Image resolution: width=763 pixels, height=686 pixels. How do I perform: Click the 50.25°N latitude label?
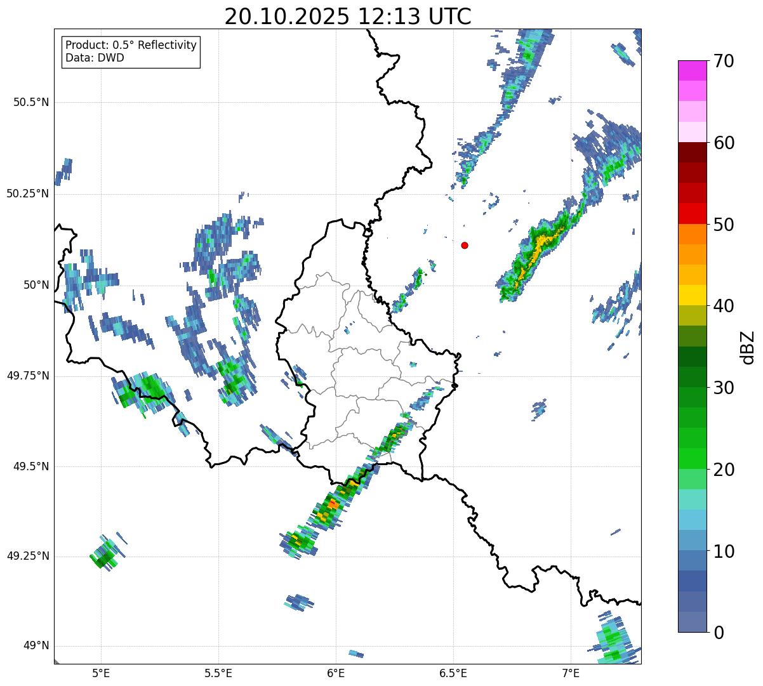pyautogui.click(x=28, y=194)
